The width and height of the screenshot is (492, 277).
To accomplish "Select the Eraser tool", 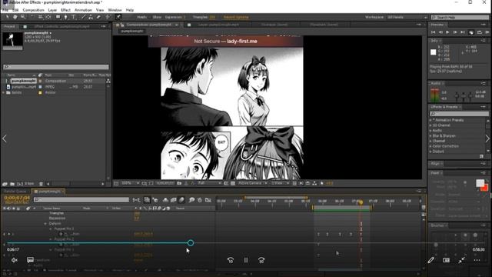I will tap(98, 17).
